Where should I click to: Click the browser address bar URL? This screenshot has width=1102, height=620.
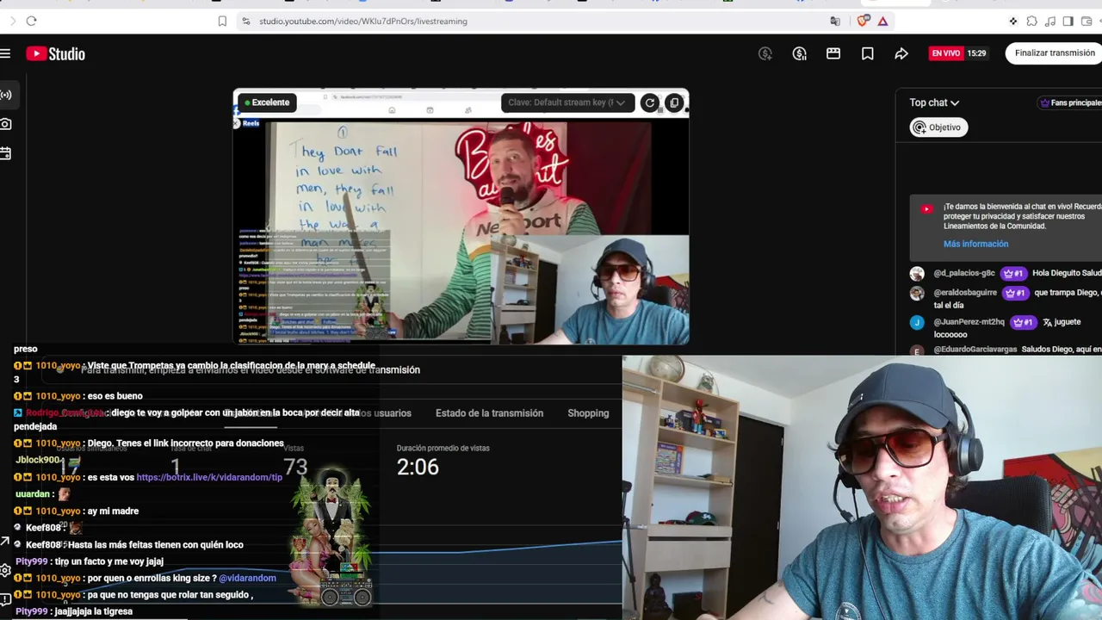click(363, 21)
